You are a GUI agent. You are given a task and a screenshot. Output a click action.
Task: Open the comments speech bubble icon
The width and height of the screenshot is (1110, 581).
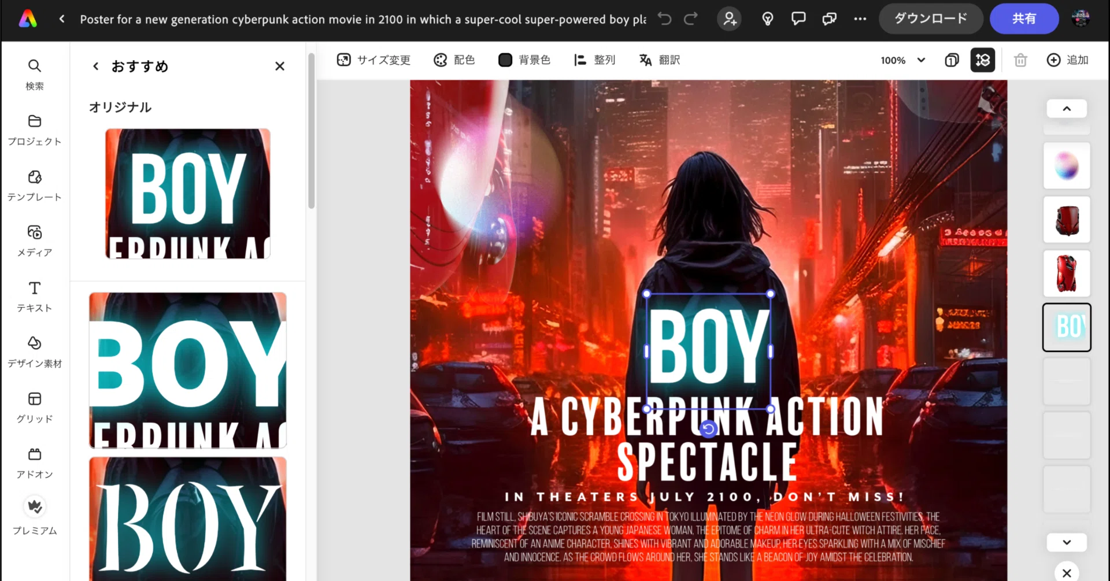[x=798, y=19]
